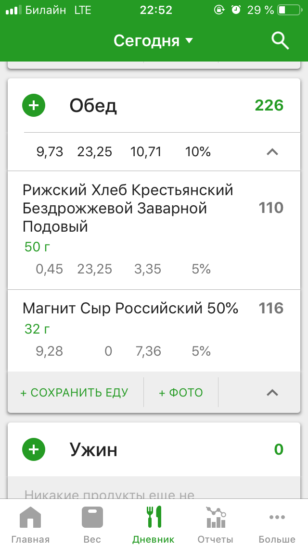Tap the Обед 226 calorie total

[269, 105]
